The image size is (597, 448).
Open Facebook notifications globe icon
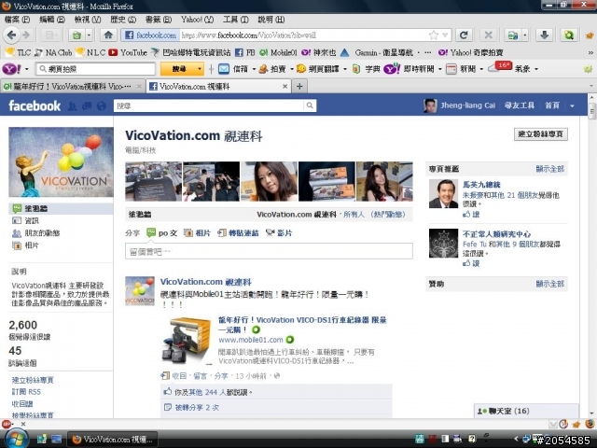pyautogui.click(x=102, y=105)
